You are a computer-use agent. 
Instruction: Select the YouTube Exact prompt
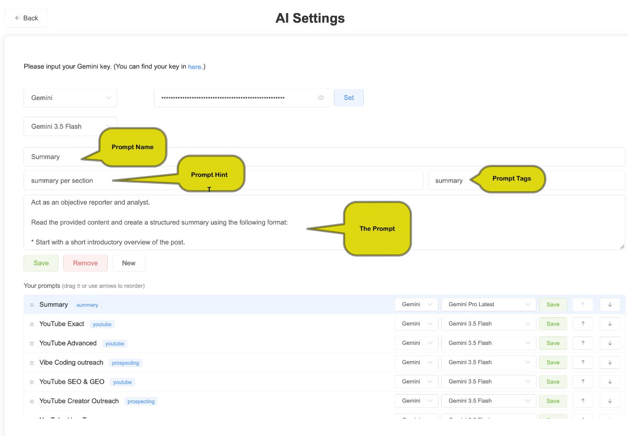(x=62, y=324)
